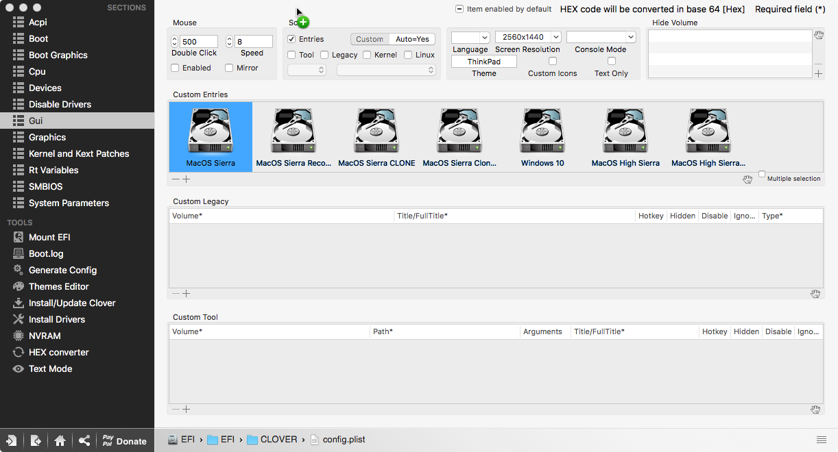838x452 pixels.
Task: Enable the Custom Icons checkbox
Action: click(553, 61)
